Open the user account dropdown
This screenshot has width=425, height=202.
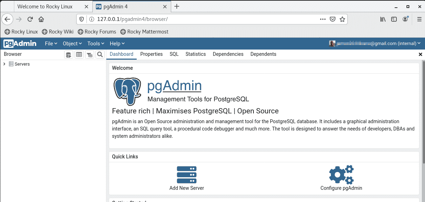pos(375,44)
